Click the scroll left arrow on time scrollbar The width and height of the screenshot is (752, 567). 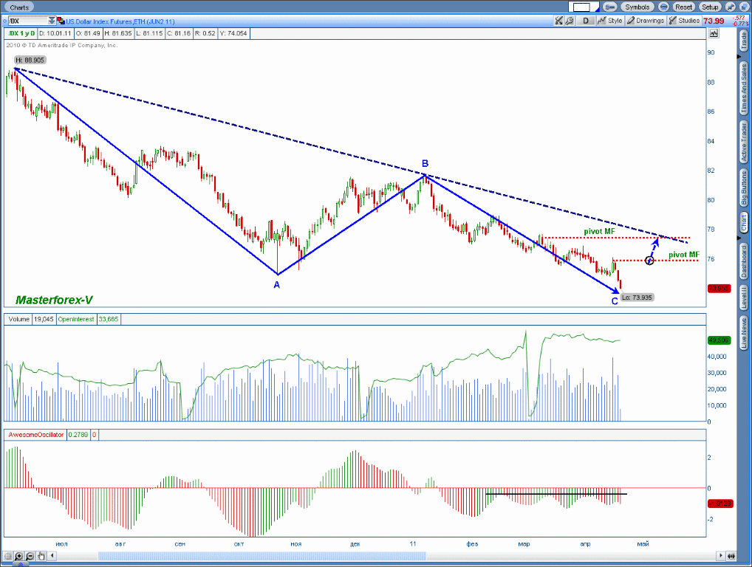tap(52, 556)
